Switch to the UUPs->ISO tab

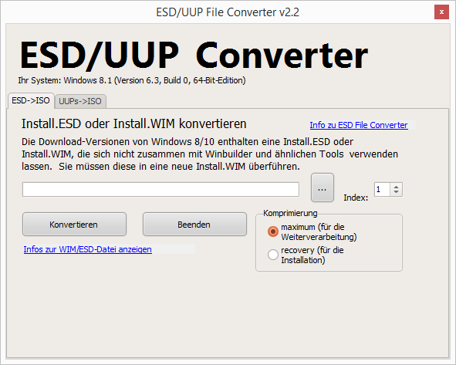point(80,101)
